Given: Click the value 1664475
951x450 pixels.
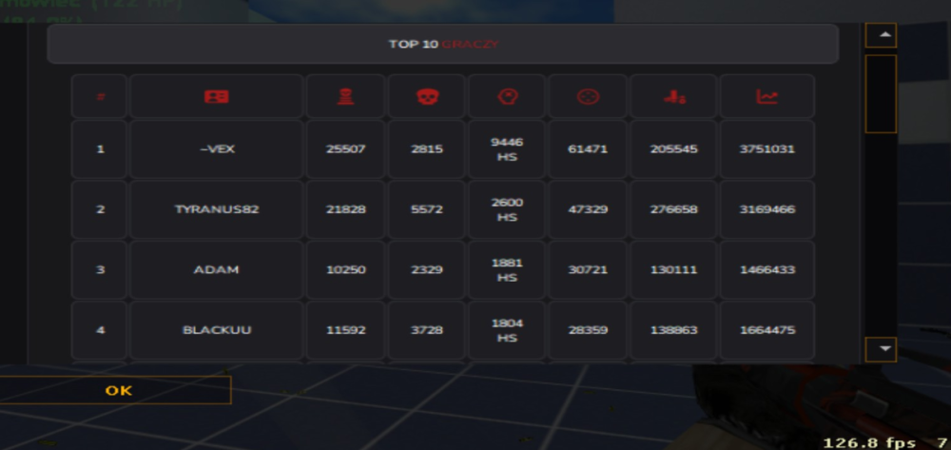Looking at the screenshot, I should (x=767, y=330).
